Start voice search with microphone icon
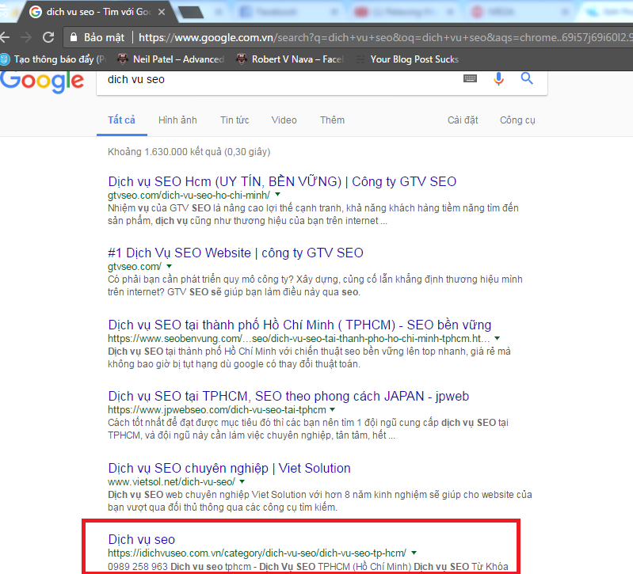The image size is (633, 574). (498, 78)
